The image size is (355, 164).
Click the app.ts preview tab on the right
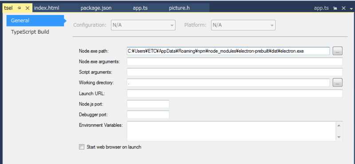point(321,8)
